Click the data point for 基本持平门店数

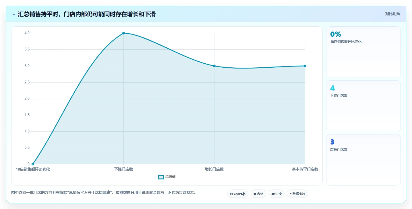pos(305,66)
